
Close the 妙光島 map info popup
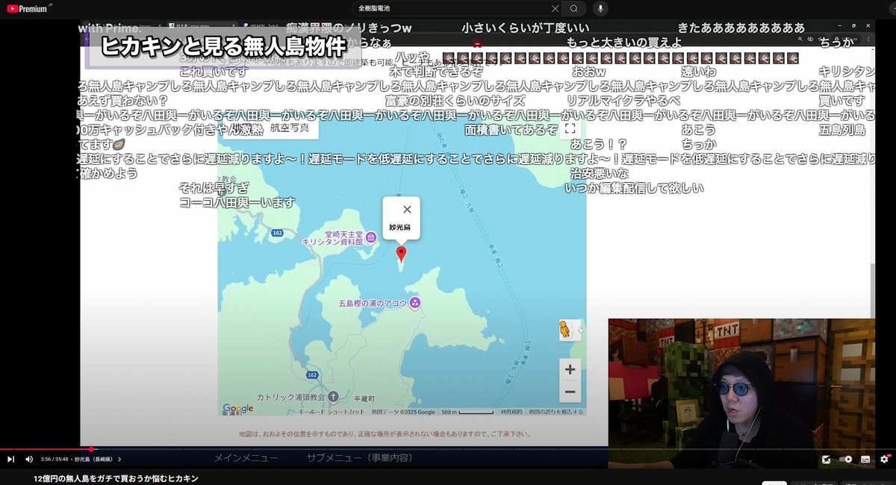coord(406,210)
